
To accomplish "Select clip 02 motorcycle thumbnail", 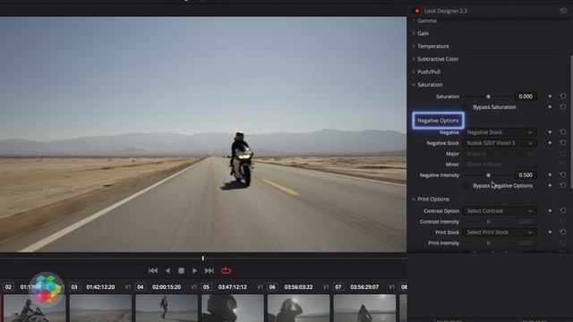I will pos(35,309).
